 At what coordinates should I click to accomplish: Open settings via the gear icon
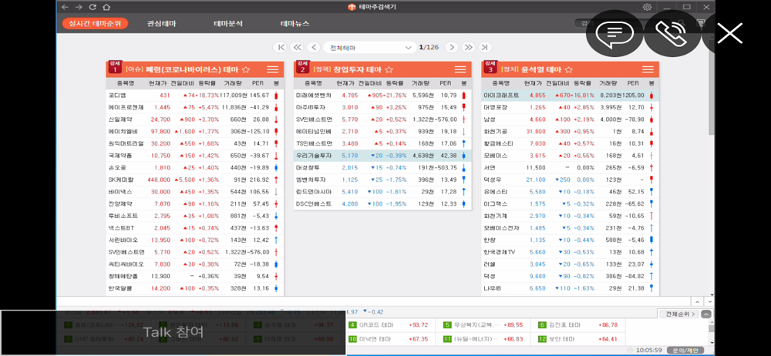pos(647,7)
